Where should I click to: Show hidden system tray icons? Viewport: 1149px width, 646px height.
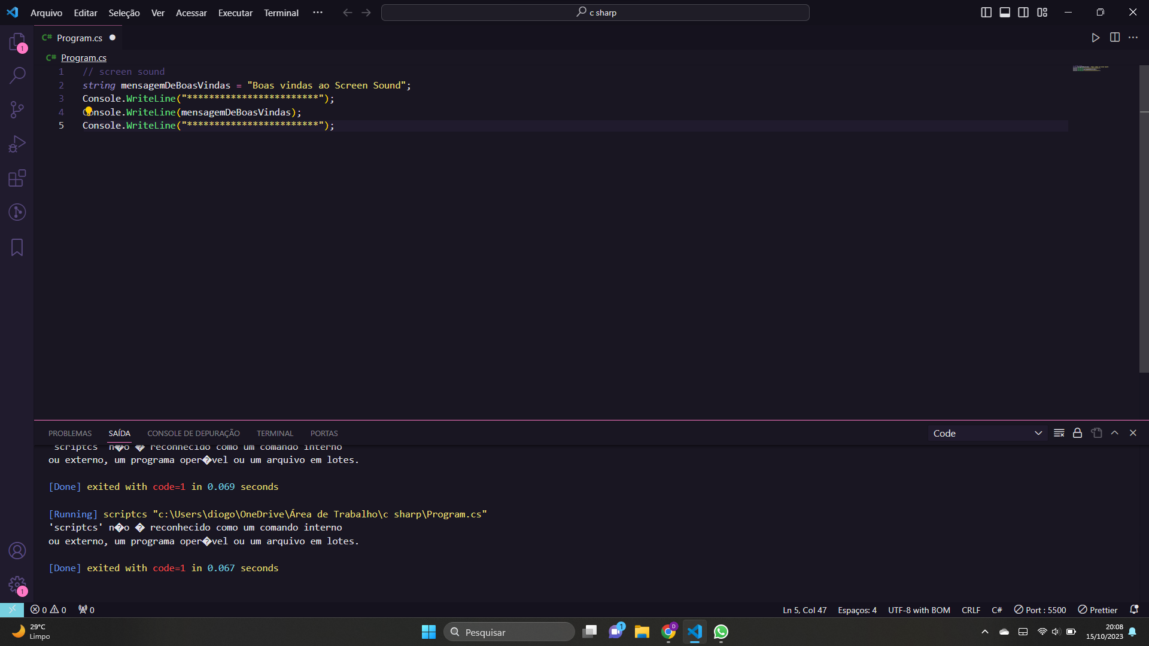click(x=984, y=632)
